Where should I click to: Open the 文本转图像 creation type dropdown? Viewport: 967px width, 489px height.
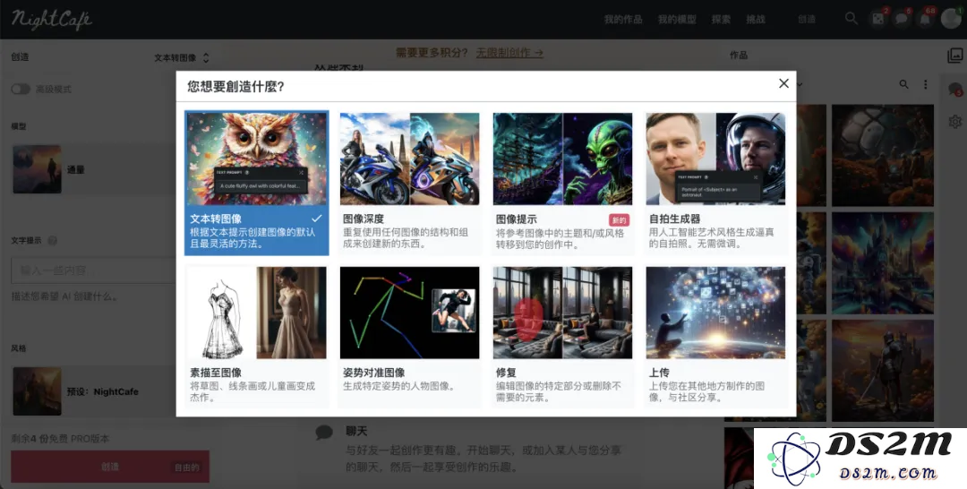click(181, 57)
